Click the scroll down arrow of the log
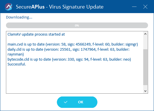The width and height of the screenshot is (154, 111). 145,91
